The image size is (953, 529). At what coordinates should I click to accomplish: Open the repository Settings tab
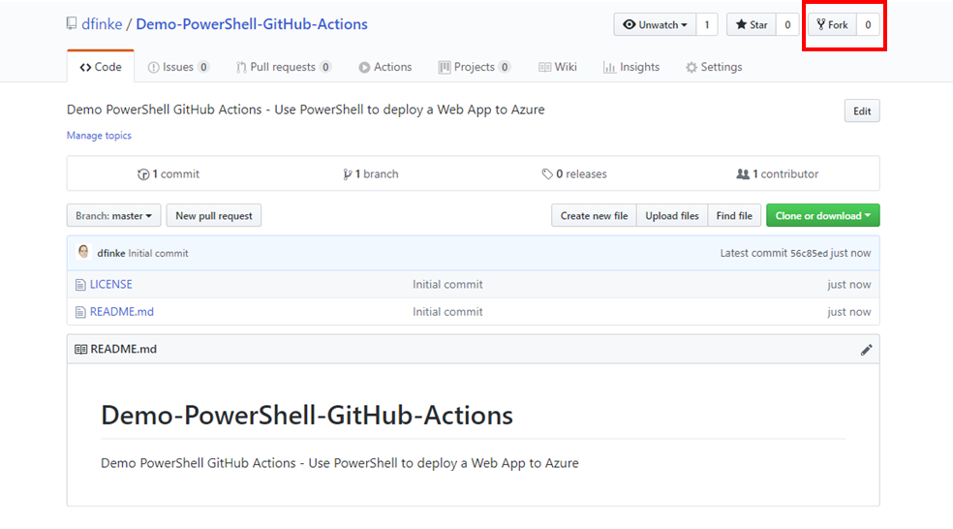pyautogui.click(x=714, y=67)
